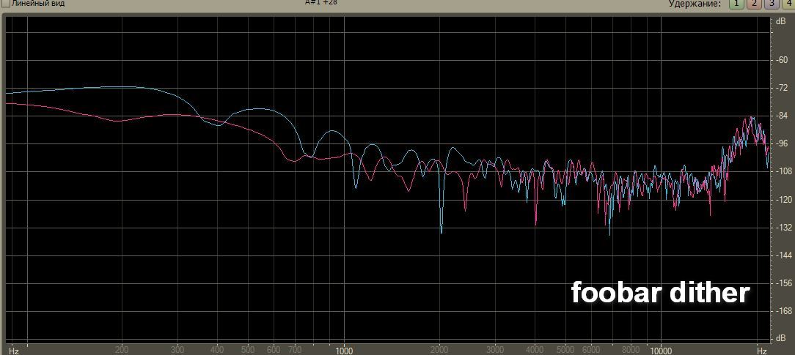
Task: Click the 300 Hz frequency label
Action: tap(177, 350)
